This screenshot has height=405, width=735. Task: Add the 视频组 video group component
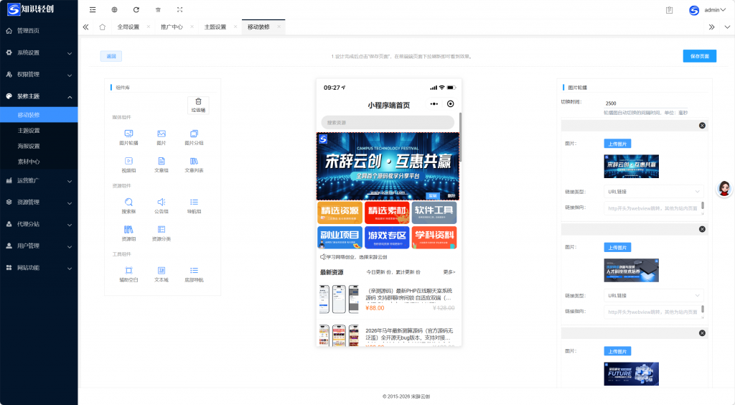(128, 164)
